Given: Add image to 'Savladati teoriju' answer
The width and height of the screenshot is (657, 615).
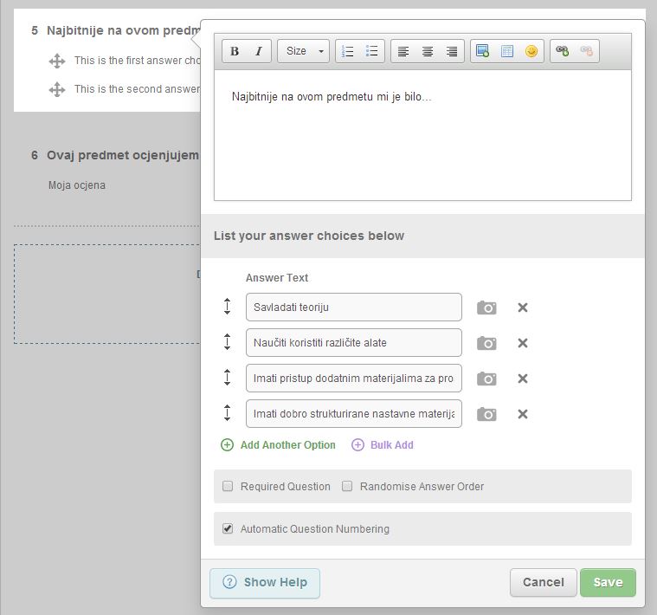Looking at the screenshot, I should (487, 307).
